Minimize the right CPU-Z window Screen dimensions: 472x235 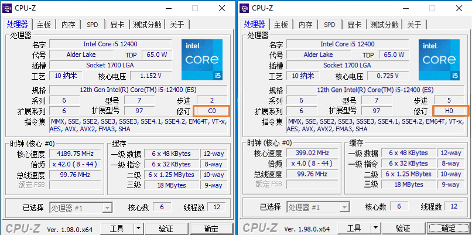point(405,8)
